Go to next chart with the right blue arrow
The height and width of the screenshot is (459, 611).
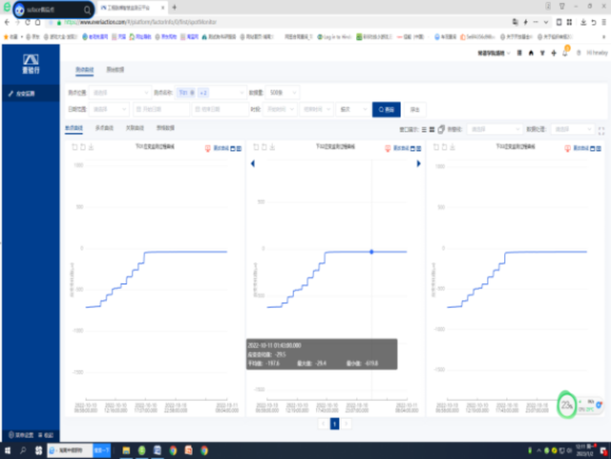(x=419, y=164)
